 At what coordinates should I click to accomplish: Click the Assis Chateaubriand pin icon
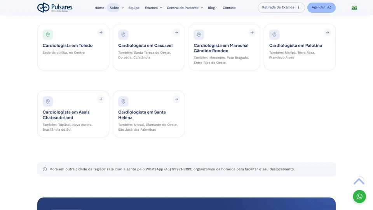pyautogui.click(x=48, y=101)
